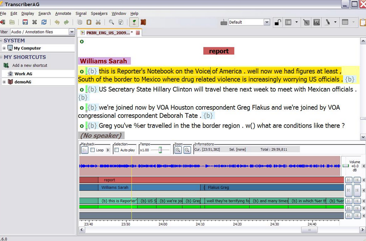
Task: Enable the Loop checkbox
Action: (93, 150)
